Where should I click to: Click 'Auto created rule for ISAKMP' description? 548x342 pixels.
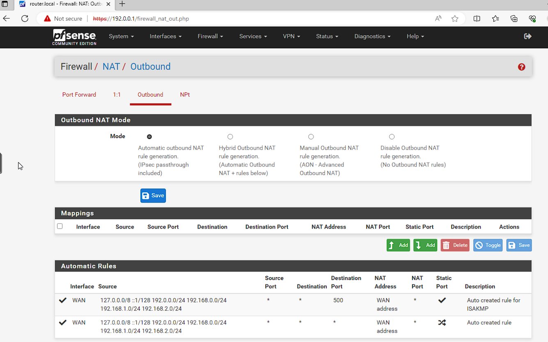point(493,305)
